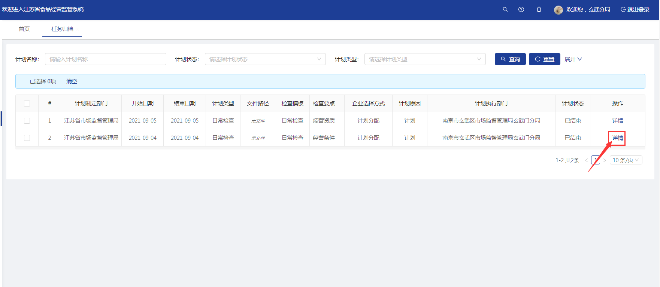
Task: Go to previous page arrow in pagination
Action: click(x=586, y=160)
